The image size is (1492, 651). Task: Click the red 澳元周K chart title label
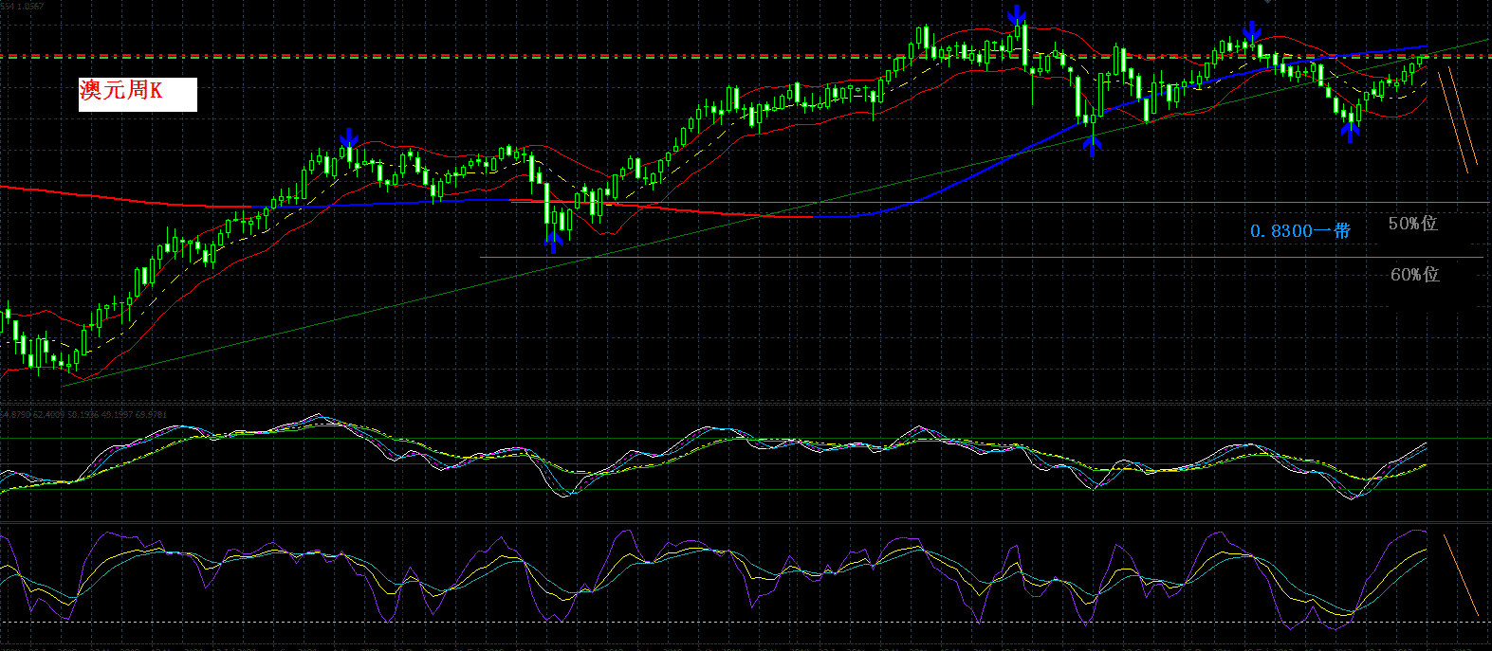tap(138, 94)
